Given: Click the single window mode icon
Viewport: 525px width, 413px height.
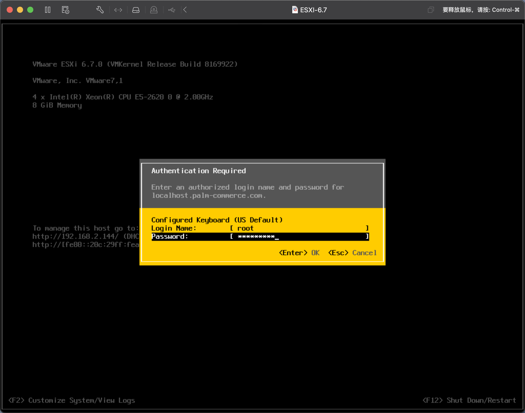Looking at the screenshot, I should click(x=431, y=10).
